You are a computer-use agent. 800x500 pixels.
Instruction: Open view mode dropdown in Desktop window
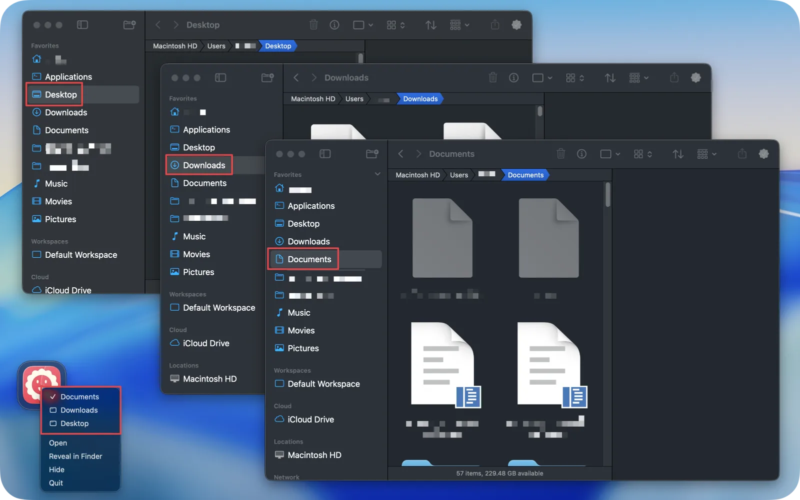(363, 25)
